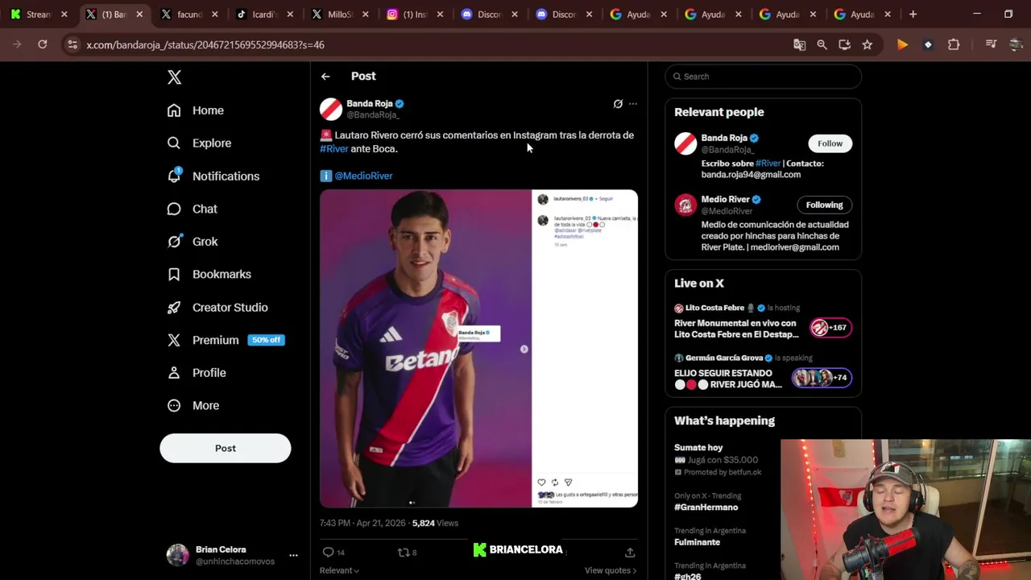The height and width of the screenshot is (580, 1031).
Task: Click the 50% off badge
Action: (x=266, y=340)
